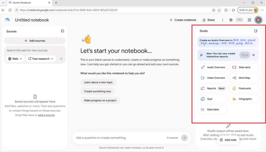Dismiss the interactive reports banner

(x=254, y=55)
